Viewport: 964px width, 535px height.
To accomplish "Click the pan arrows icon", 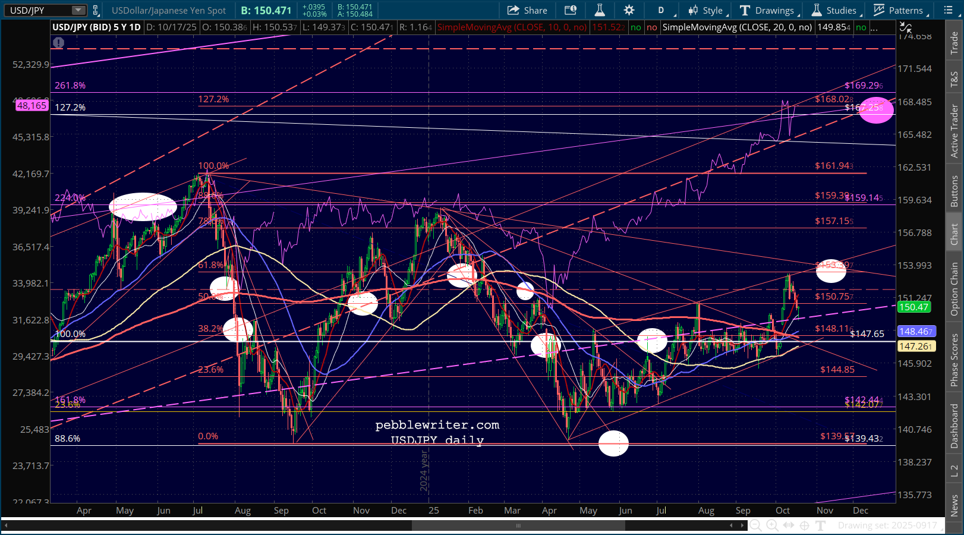I will coord(789,525).
